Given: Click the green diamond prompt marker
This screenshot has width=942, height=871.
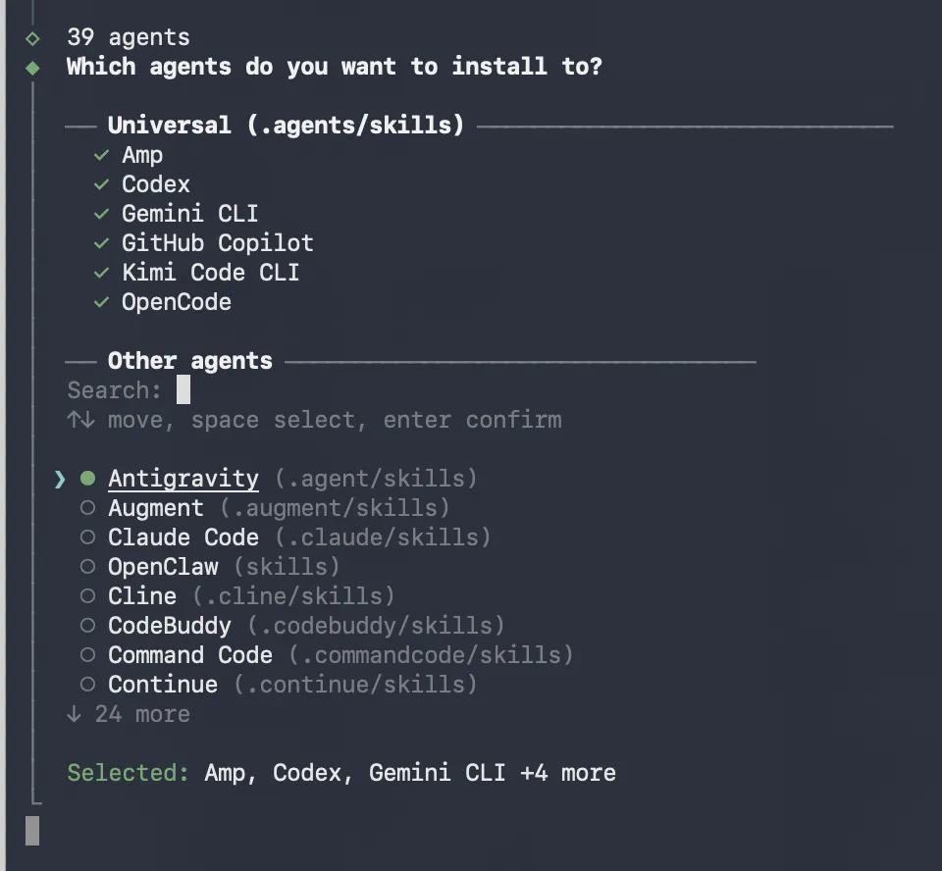Looking at the screenshot, I should [33, 68].
